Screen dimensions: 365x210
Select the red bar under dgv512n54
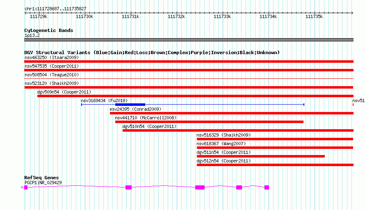tap(275, 165)
